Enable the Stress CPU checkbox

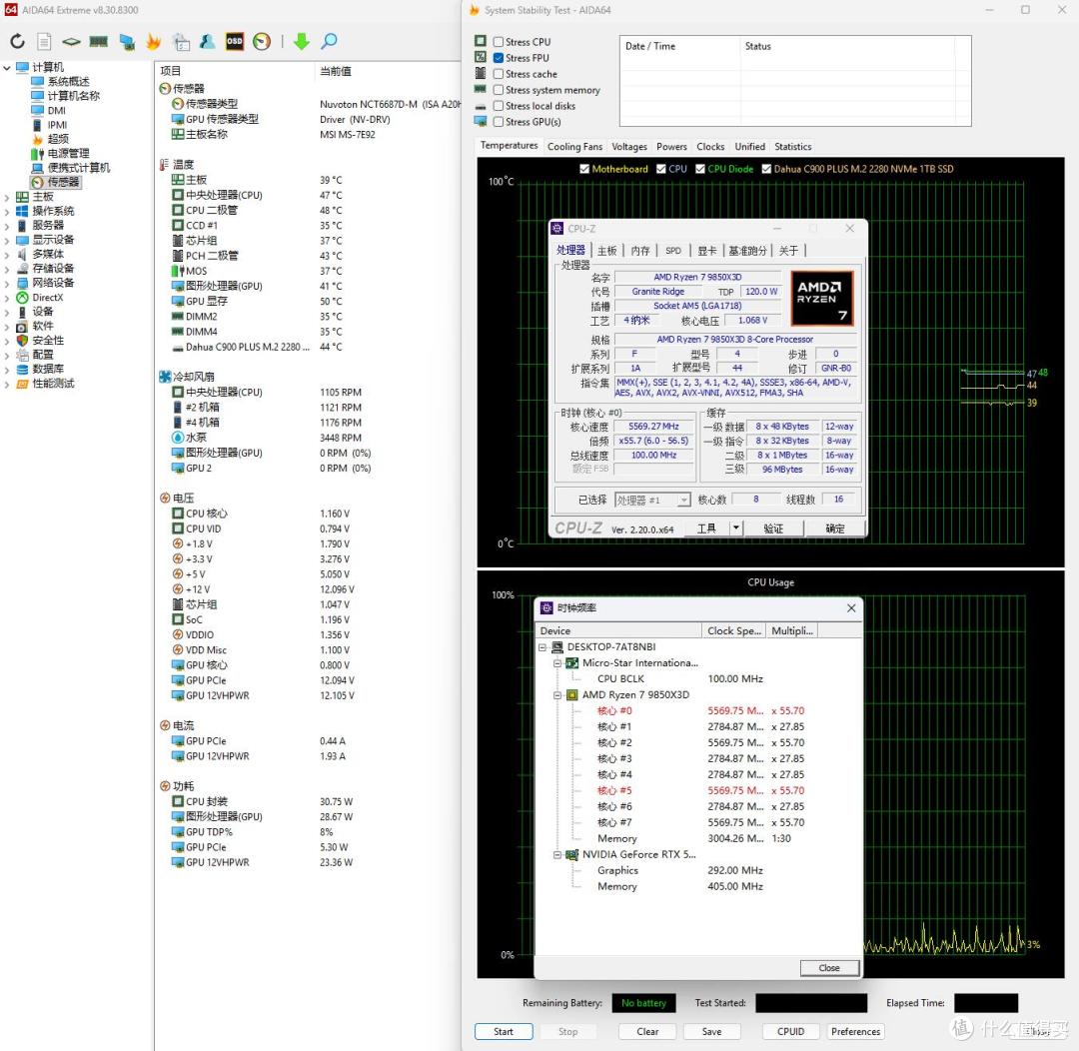pyautogui.click(x=499, y=42)
